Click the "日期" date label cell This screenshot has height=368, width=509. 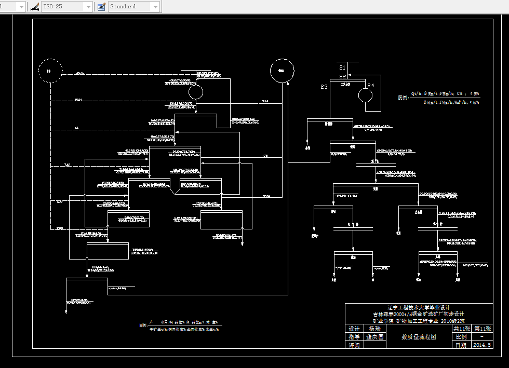point(461,345)
